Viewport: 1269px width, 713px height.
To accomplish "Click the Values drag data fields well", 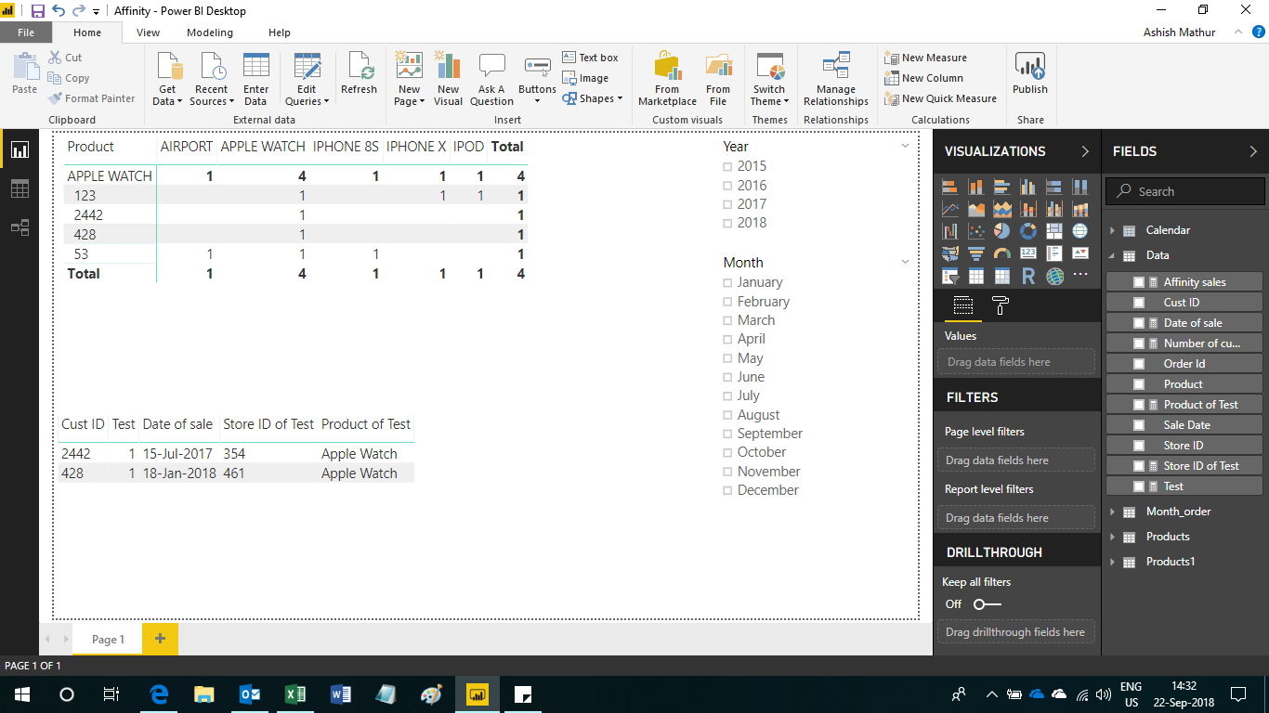I will [1016, 362].
